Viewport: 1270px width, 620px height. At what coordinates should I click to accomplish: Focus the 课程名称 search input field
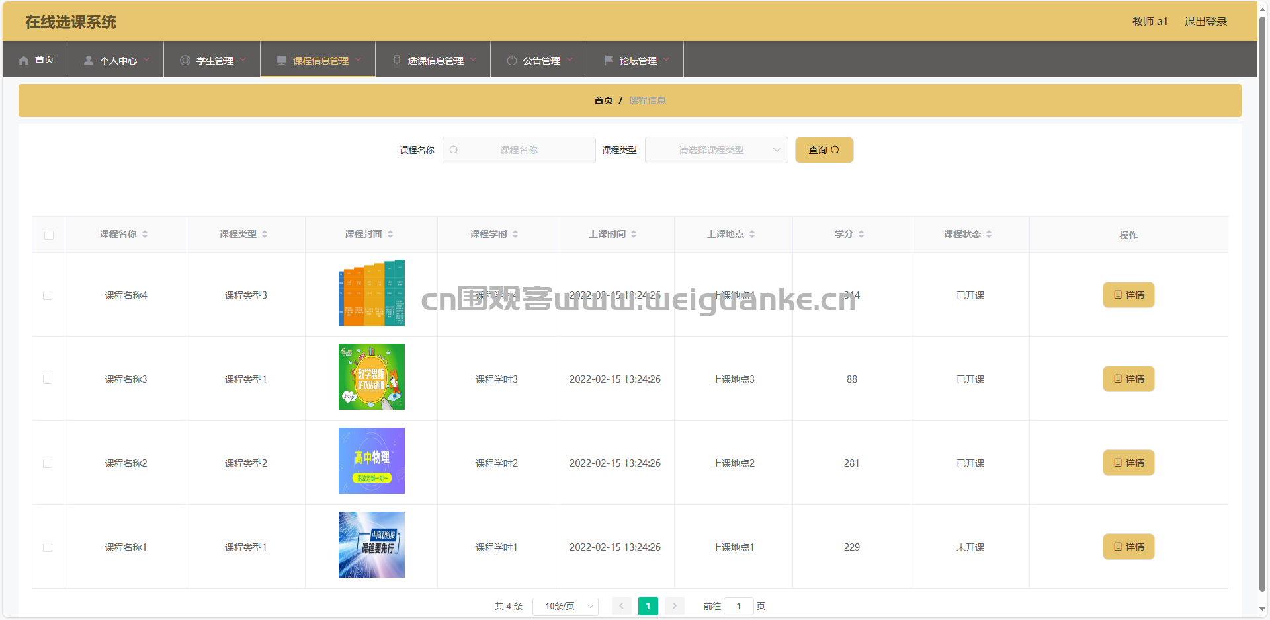pos(519,150)
